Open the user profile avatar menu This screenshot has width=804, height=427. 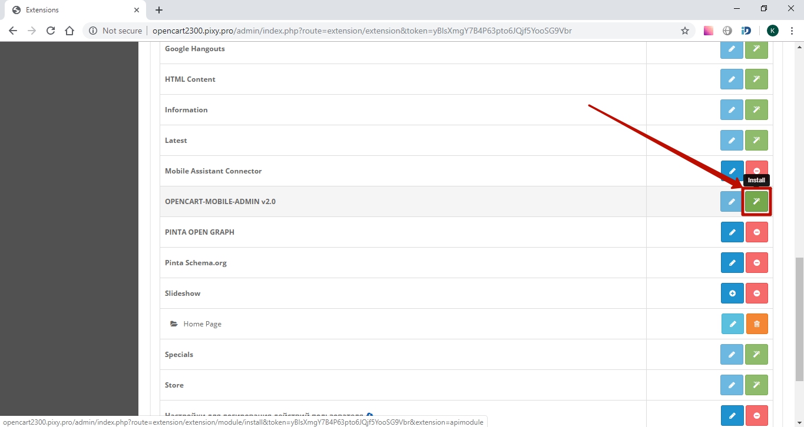tap(772, 31)
